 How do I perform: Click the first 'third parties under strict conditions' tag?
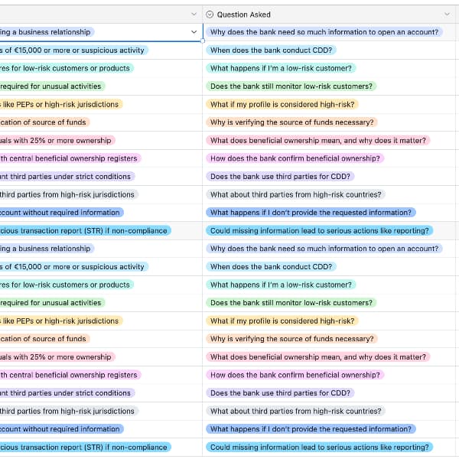tap(67, 177)
